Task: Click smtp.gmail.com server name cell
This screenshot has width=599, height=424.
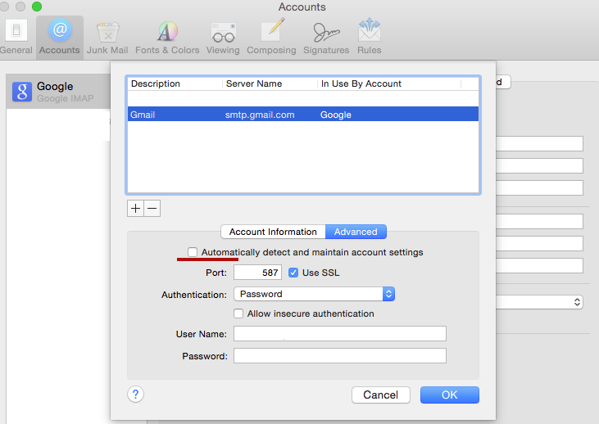Action: [x=260, y=115]
